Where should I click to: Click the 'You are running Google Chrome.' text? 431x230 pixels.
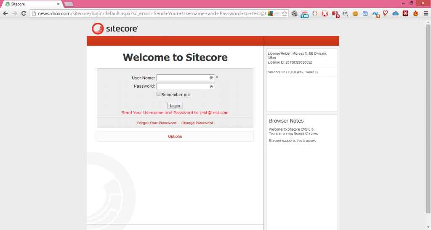tap(293, 134)
